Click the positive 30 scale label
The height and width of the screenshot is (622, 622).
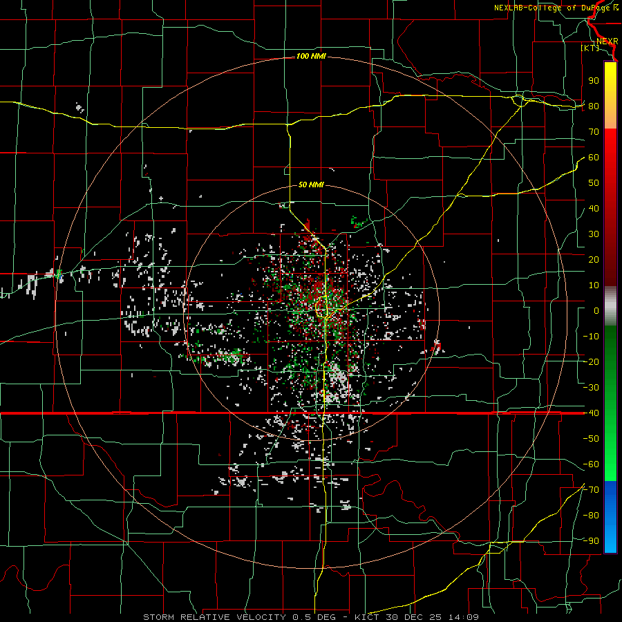(x=594, y=234)
